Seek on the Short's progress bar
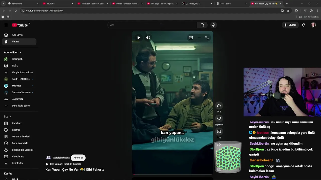Screen dimensions: 321x180 tap(173, 174)
